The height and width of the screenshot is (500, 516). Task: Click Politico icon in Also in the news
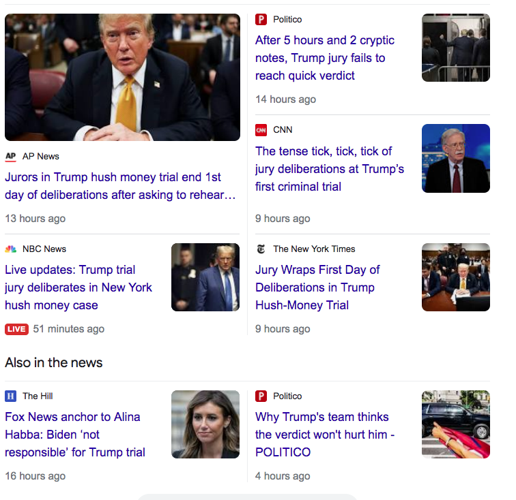[261, 396]
